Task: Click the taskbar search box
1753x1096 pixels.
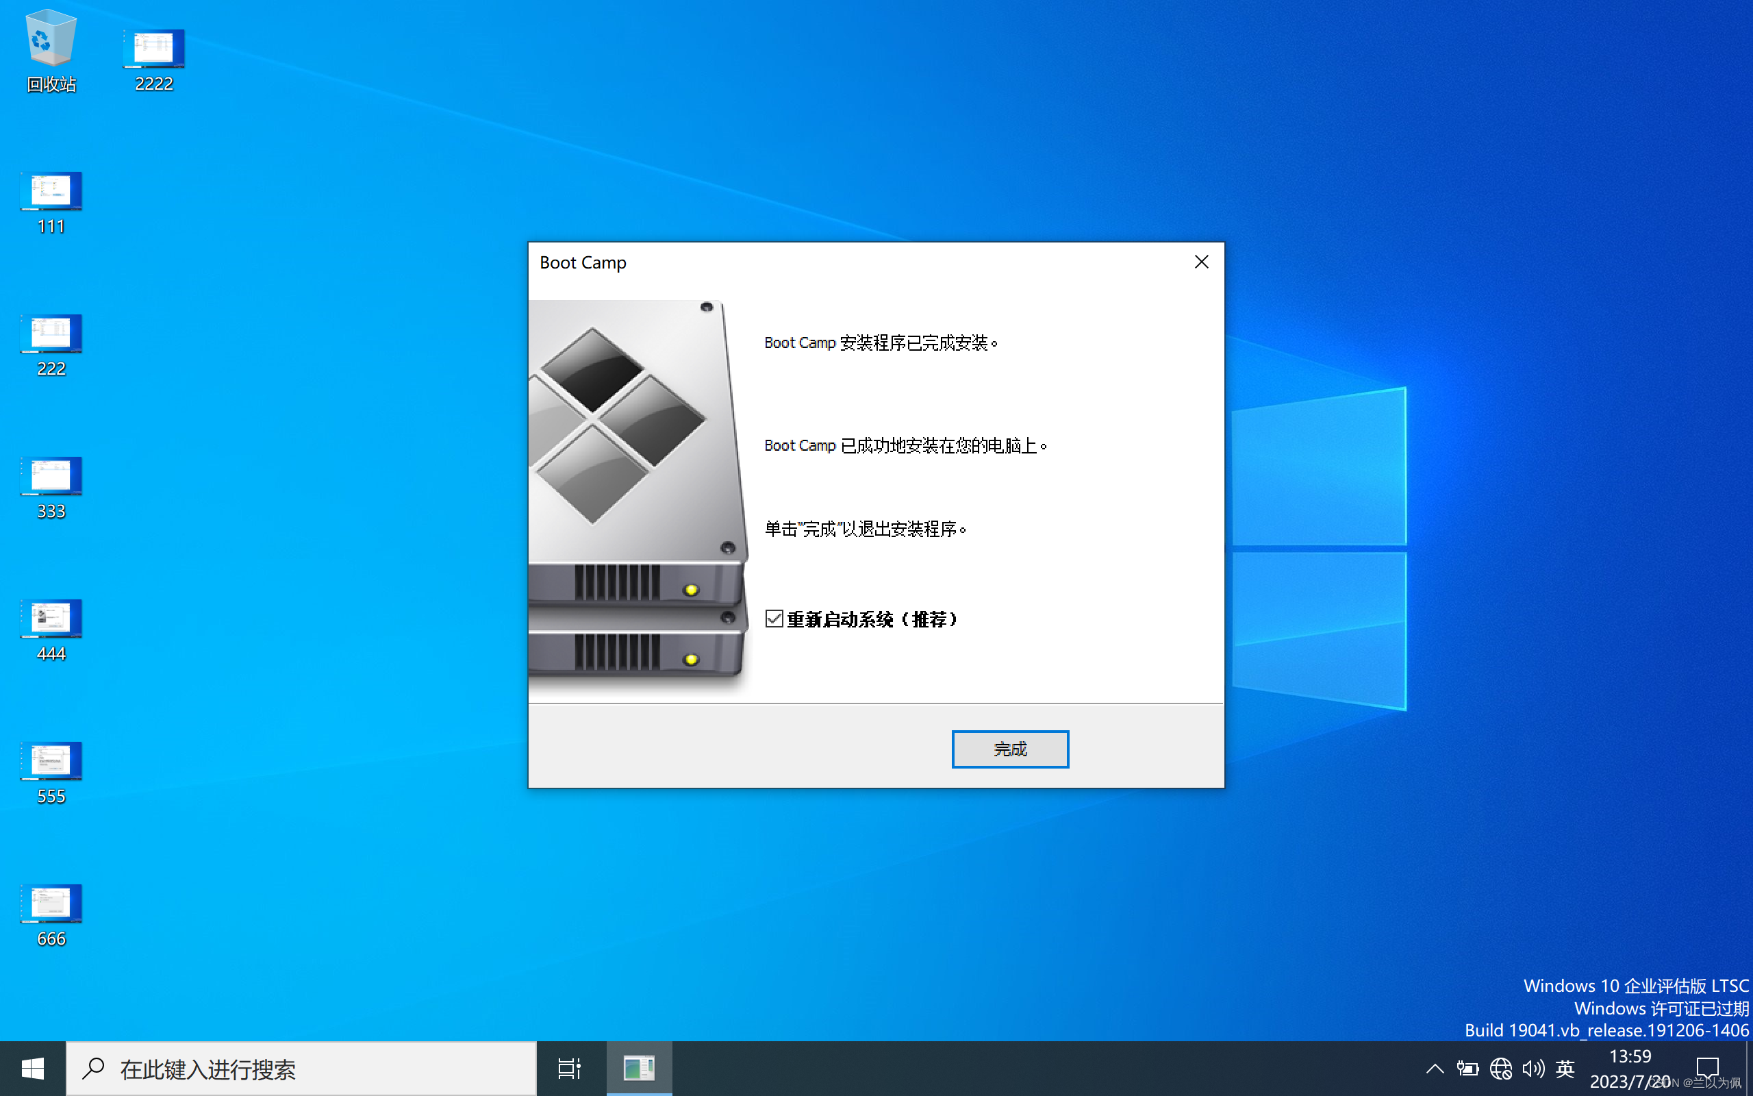Action: click(x=301, y=1069)
